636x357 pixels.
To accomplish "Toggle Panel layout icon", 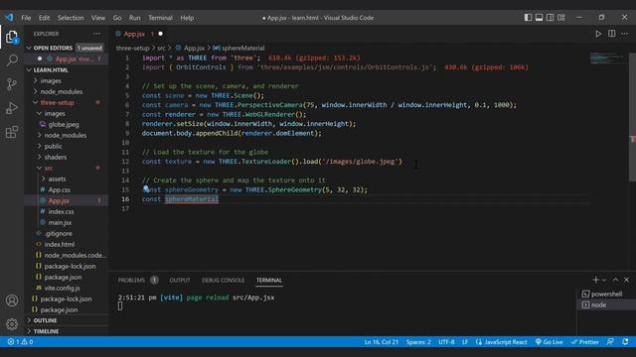I will 539,18.
